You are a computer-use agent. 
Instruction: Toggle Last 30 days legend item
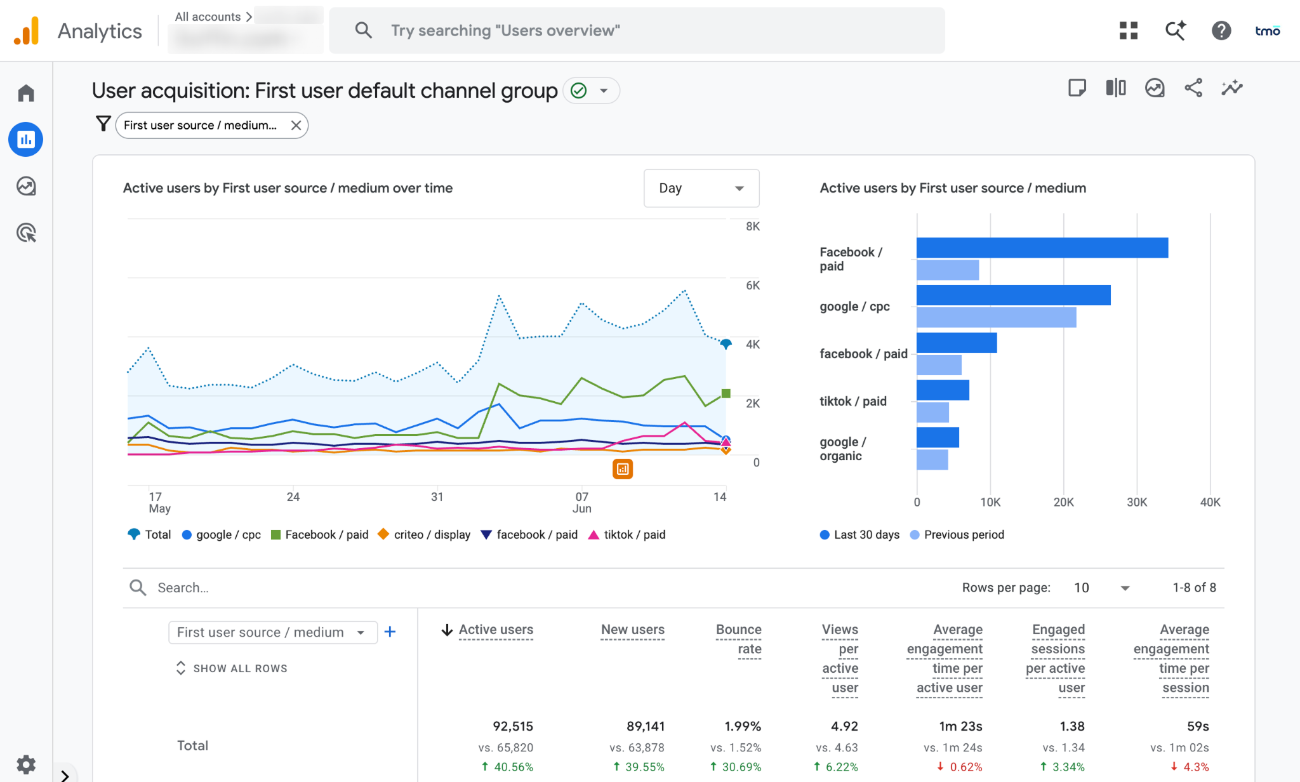pyautogui.click(x=859, y=534)
